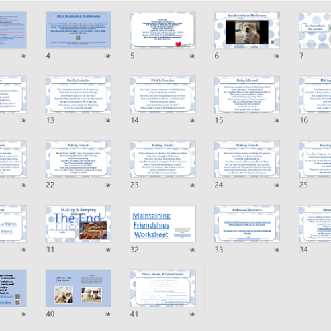Viewport: 331px width, 331px height.
Task: Click the star icon under slide 24
Action: coord(277,185)
